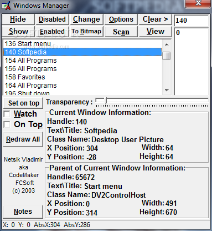Click the '(c) 2003' copyright text
Viewport: 212px width, 231px height.
pyautogui.click(x=23, y=190)
